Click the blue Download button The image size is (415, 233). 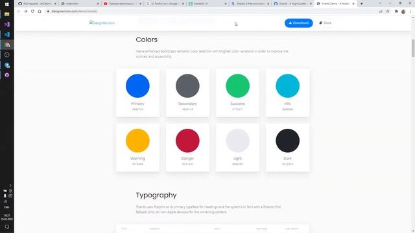click(x=298, y=23)
